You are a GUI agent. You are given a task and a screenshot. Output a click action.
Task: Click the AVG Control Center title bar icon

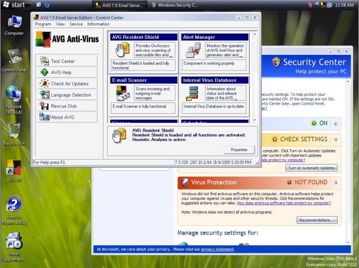click(36, 17)
